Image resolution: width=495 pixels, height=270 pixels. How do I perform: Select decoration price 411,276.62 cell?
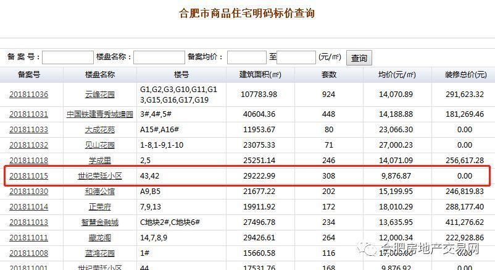click(x=465, y=222)
